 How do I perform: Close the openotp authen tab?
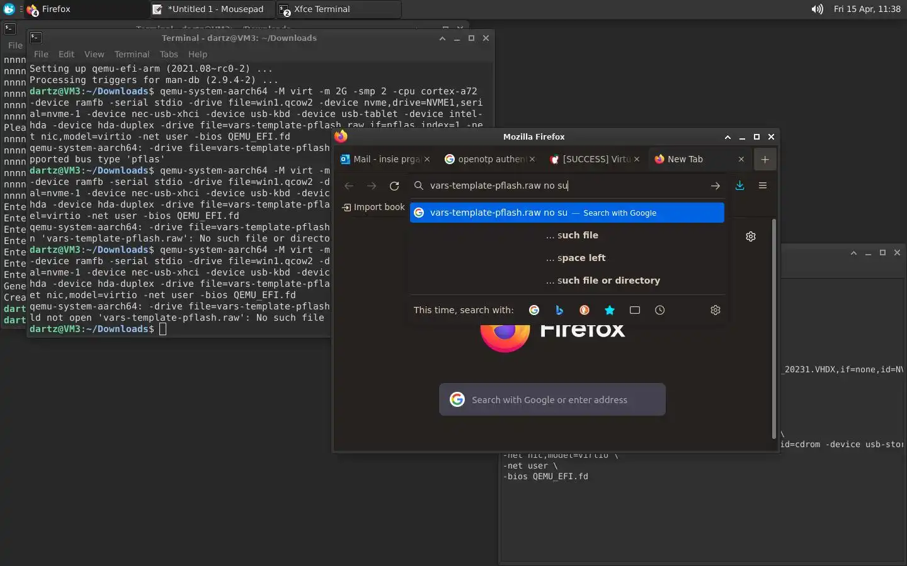coord(532,159)
